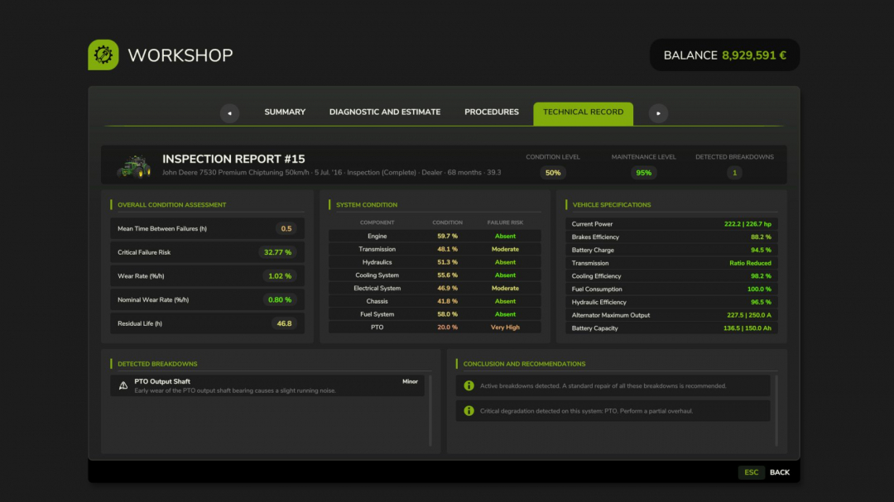894x502 pixels.
Task: Click Critical Failure Risk value 32.77 %
Action: point(277,252)
